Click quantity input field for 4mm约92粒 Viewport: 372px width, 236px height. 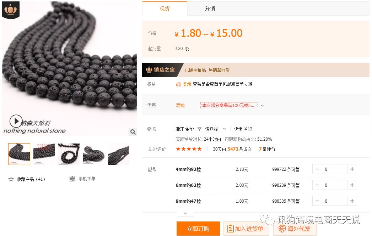334,169
